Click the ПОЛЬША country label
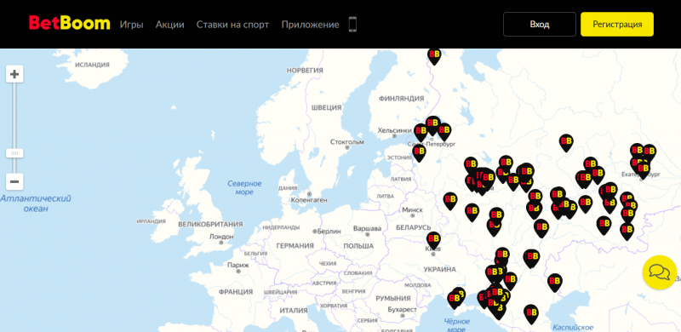Image resolution: width=681 pixels, height=332 pixels. [x=358, y=246]
